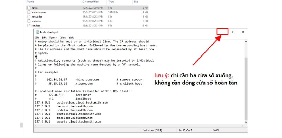The width and height of the screenshot is (282, 138).
Task: Click the Notepad icon in the title bar
Action: 37,32
